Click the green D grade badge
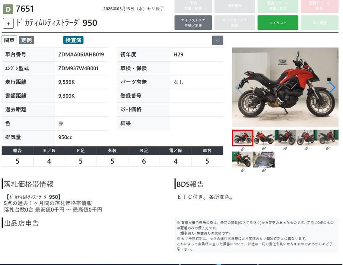The image size is (343, 265). coord(8,10)
